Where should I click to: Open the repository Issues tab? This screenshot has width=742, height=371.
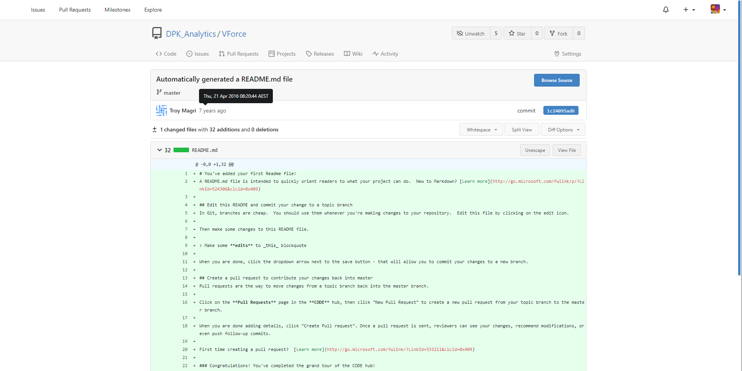point(197,54)
